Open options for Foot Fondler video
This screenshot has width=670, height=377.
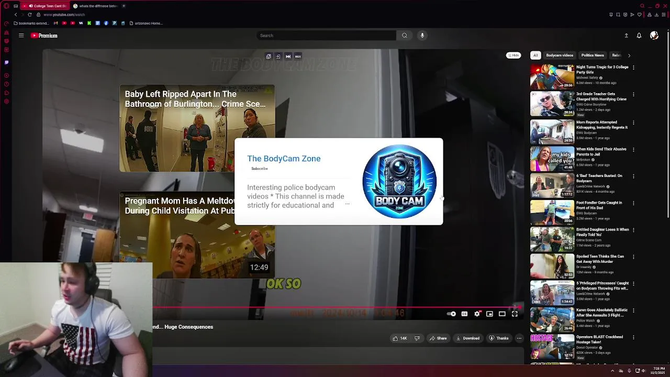coord(633,203)
